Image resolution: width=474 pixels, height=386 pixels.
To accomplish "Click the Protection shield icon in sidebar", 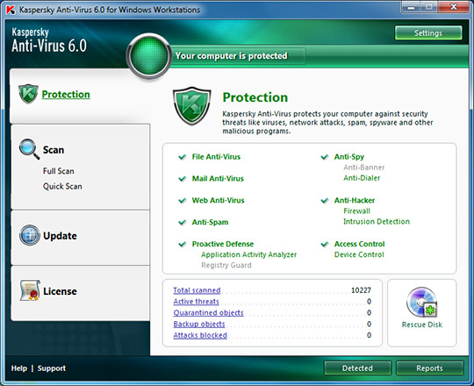I will click(x=28, y=94).
